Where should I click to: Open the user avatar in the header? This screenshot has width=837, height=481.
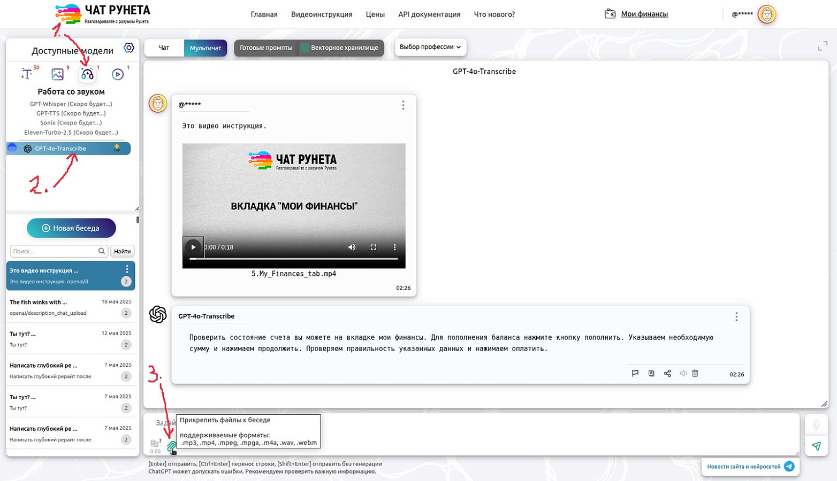767,14
